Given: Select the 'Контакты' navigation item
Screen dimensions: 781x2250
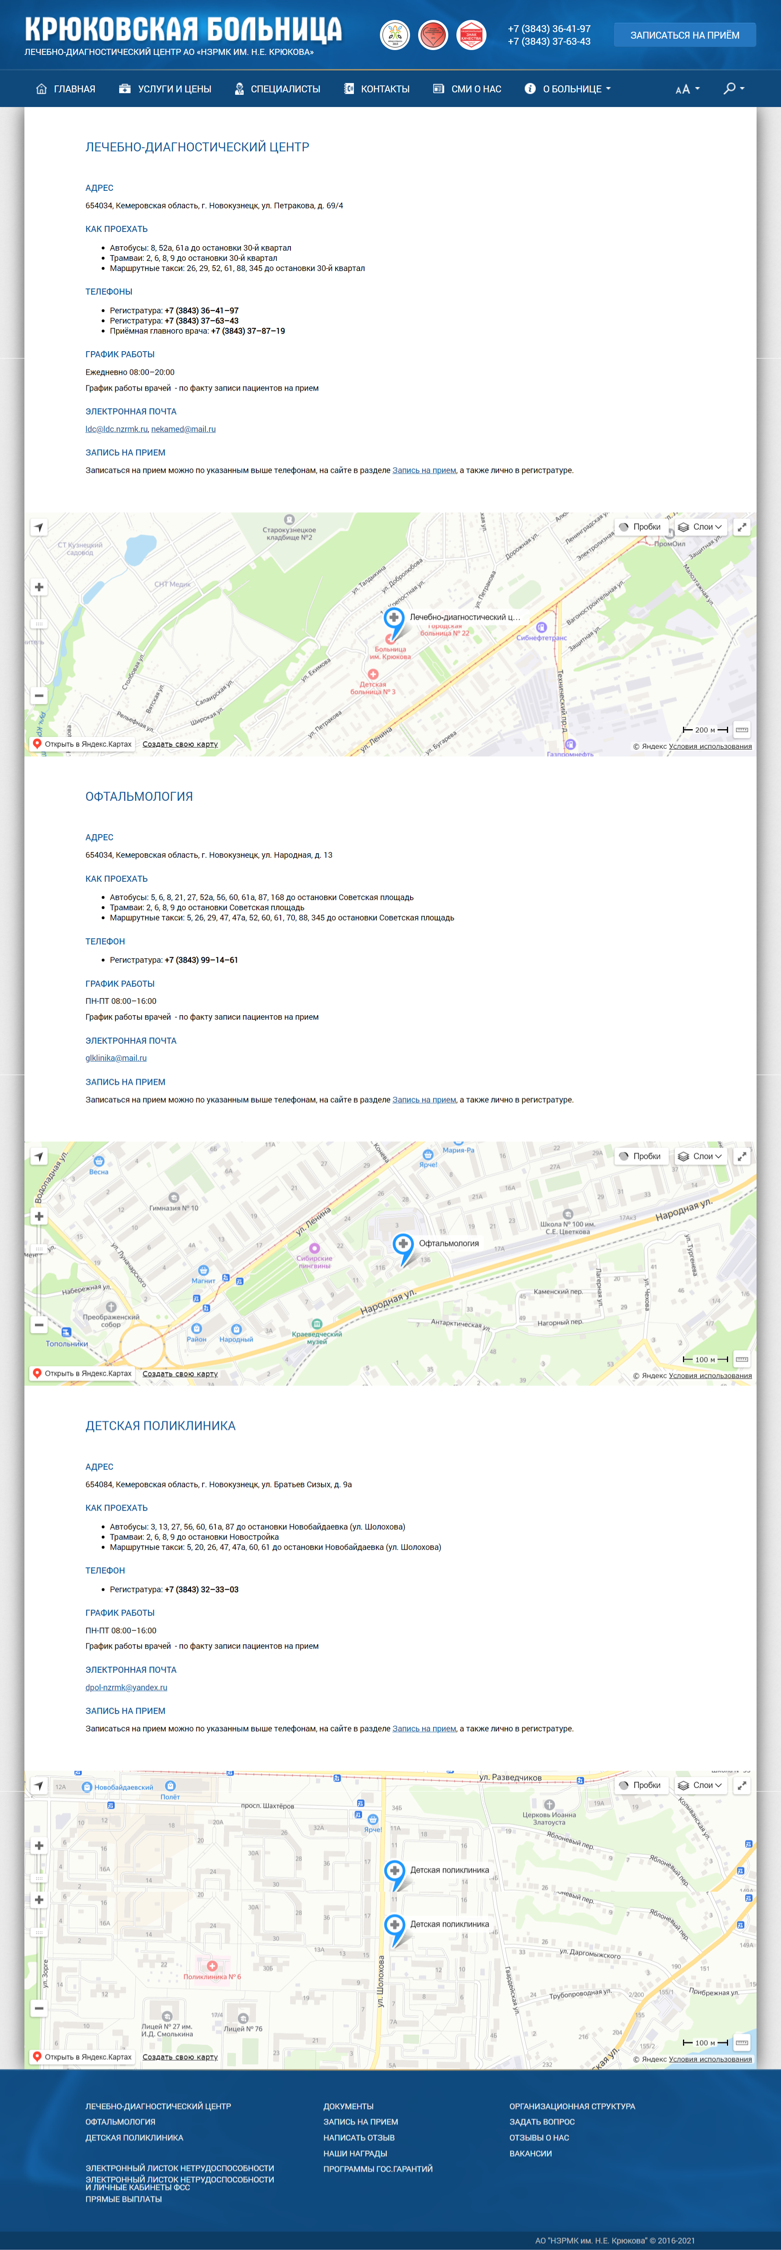Looking at the screenshot, I should click(377, 89).
